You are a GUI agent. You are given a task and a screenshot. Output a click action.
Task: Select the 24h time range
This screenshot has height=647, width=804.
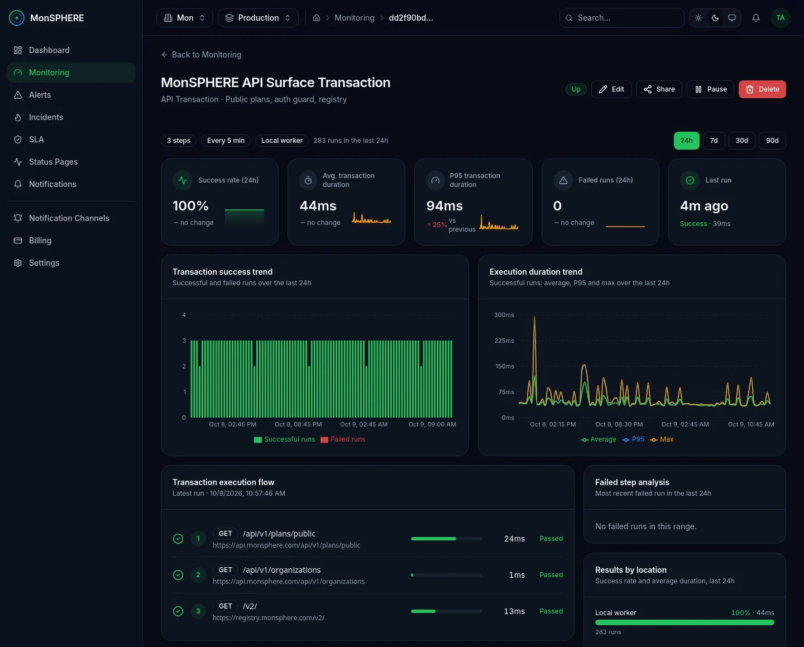(x=686, y=141)
